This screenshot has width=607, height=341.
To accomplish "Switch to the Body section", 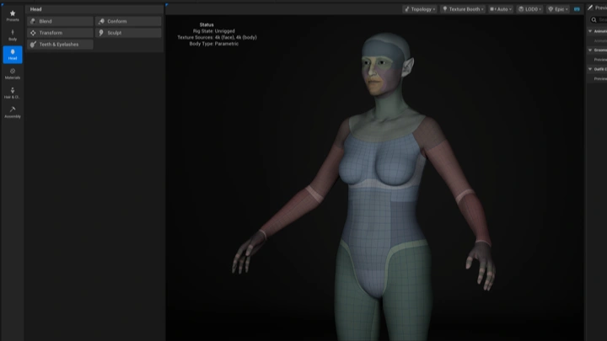I will [13, 35].
